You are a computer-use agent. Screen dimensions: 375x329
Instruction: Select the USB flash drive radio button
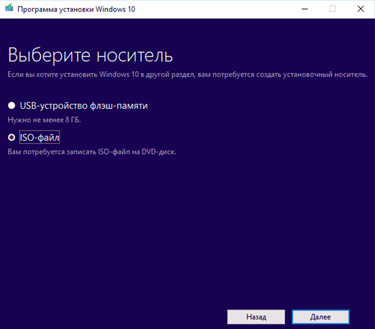click(x=11, y=106)
